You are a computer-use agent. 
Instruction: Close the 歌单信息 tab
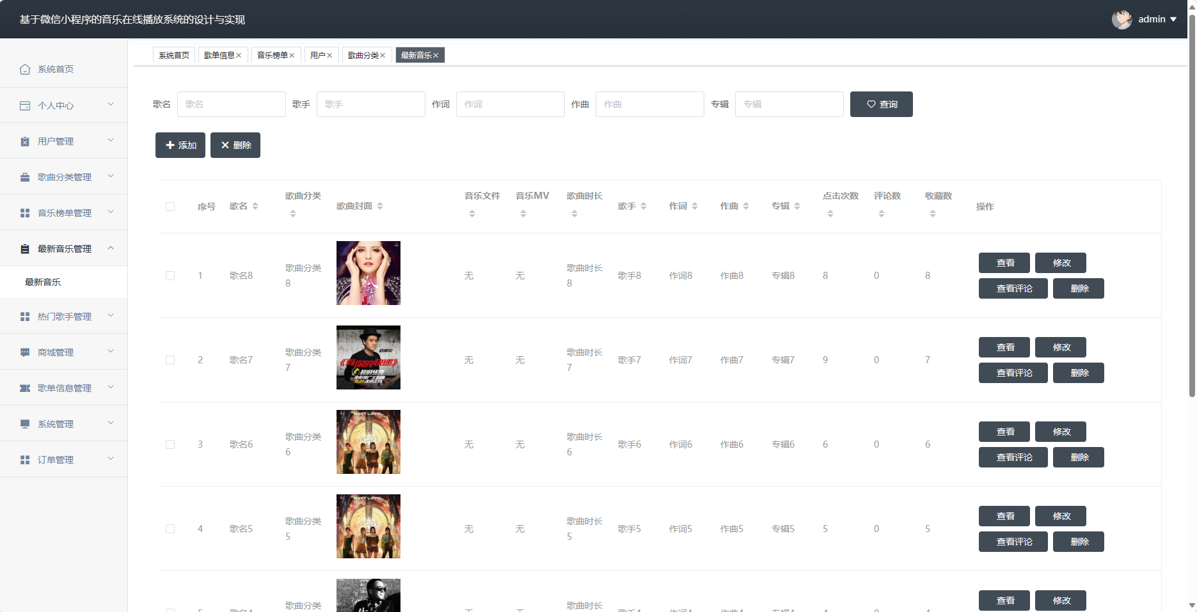(x=239, y=56)
